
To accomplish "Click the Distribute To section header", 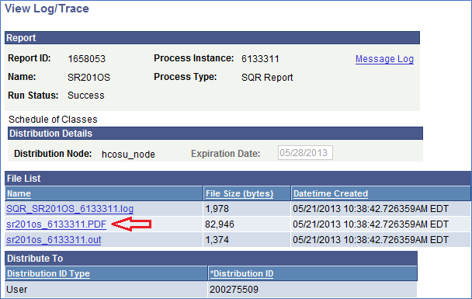I will click(x=211, y=258).
